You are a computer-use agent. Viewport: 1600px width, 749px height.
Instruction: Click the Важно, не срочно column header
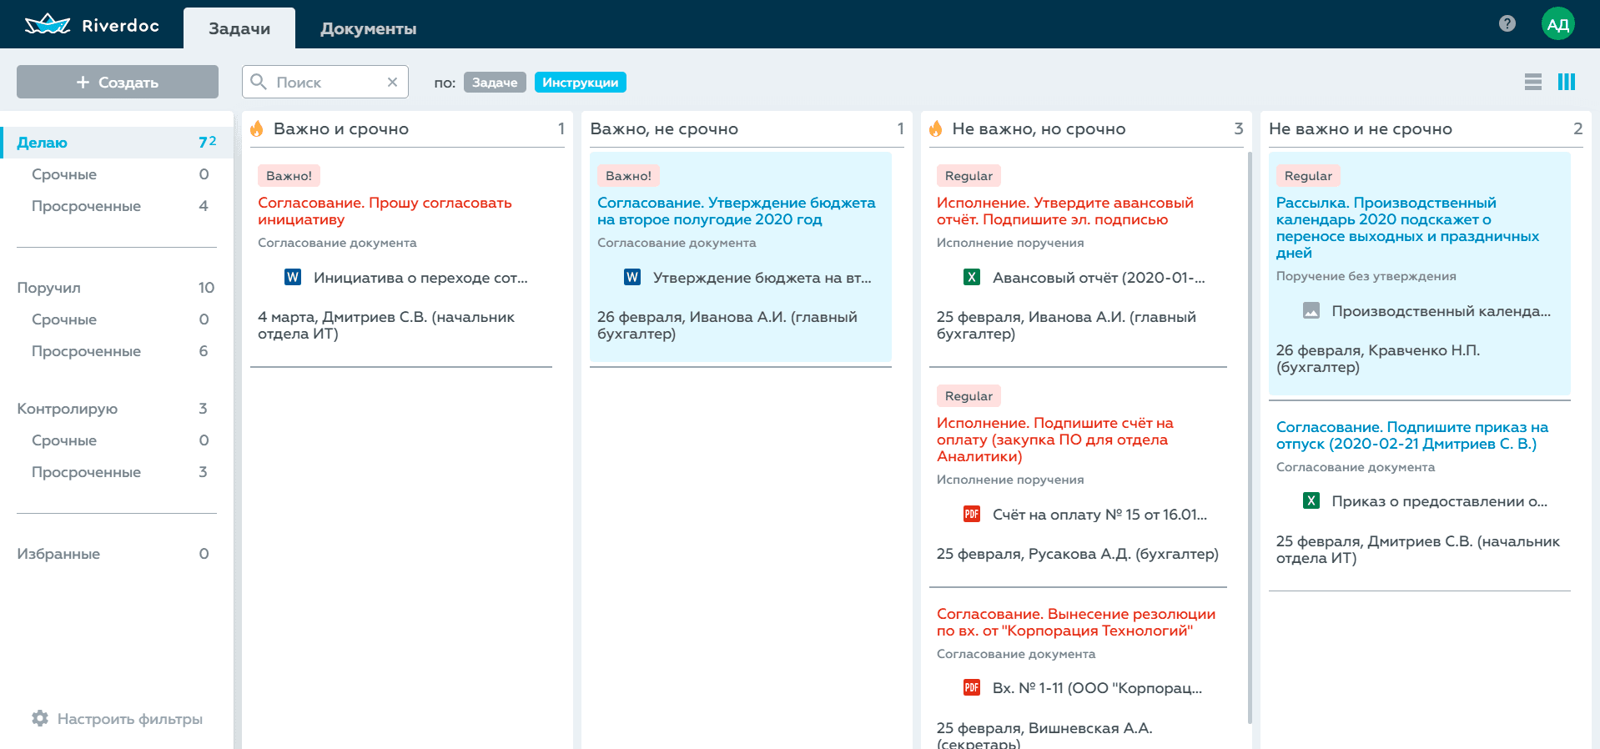pos(664,128)
